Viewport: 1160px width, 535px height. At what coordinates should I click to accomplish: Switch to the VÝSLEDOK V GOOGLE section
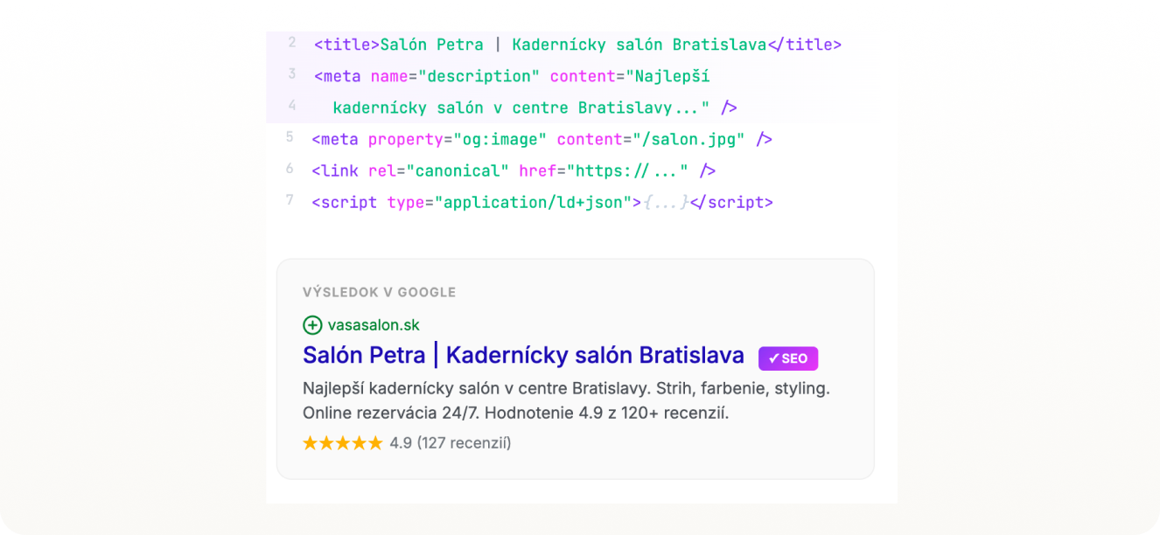pos(380,292)
